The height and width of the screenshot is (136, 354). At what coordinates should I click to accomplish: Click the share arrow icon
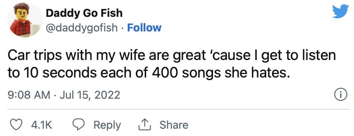(144, 125)
